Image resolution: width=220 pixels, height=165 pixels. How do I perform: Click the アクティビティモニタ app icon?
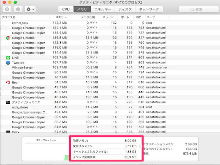(x=8, y=102)
